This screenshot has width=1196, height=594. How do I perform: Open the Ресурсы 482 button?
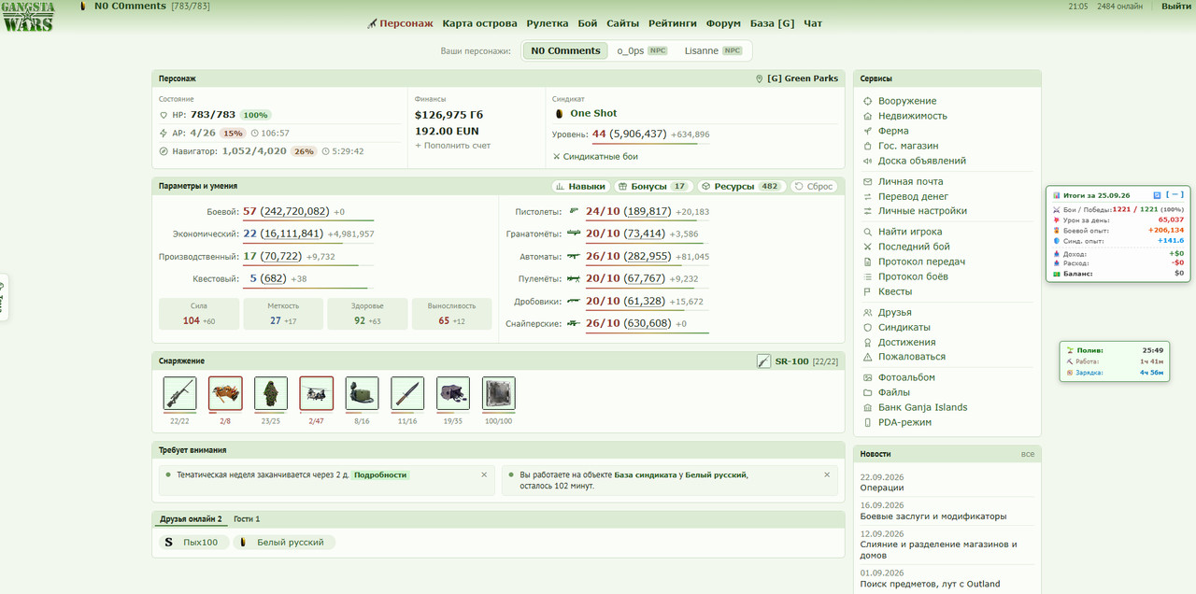click(742, 187)
